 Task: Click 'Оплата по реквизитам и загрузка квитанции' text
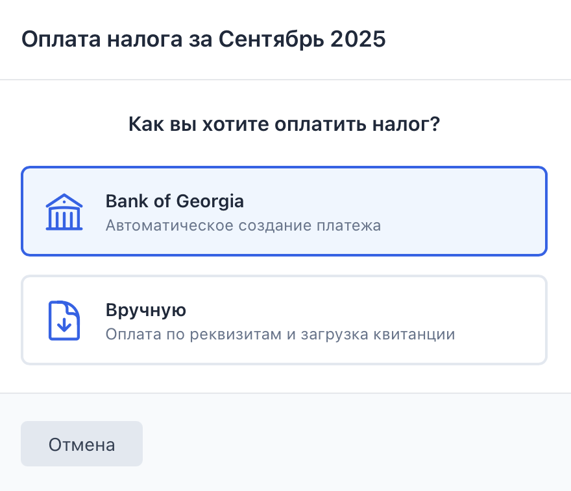click(279, 335)
